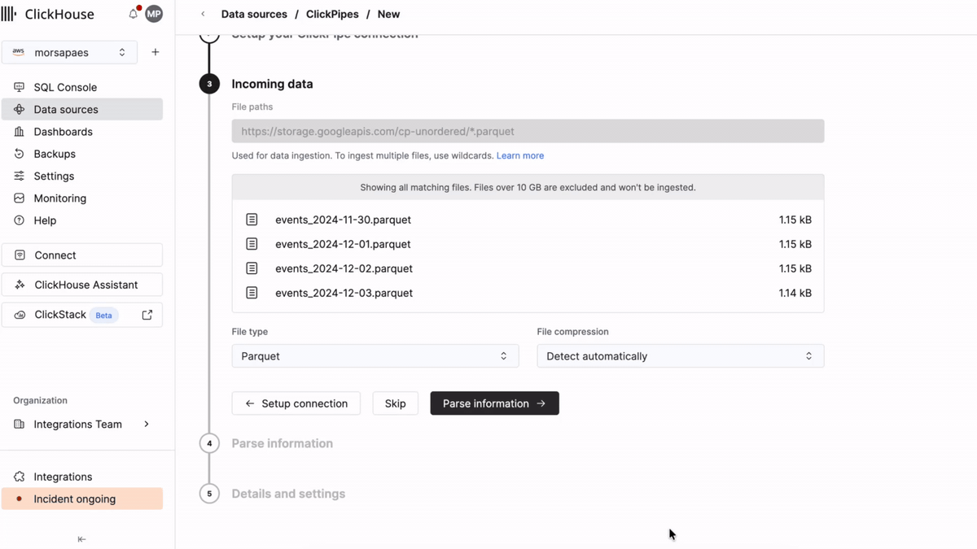
Task: Click the File paths input field
Action: coord(528,131)
